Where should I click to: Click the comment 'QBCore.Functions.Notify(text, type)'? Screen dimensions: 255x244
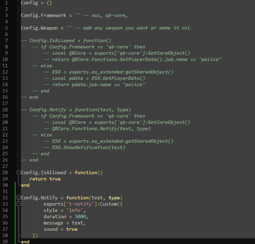coord(101,129)
